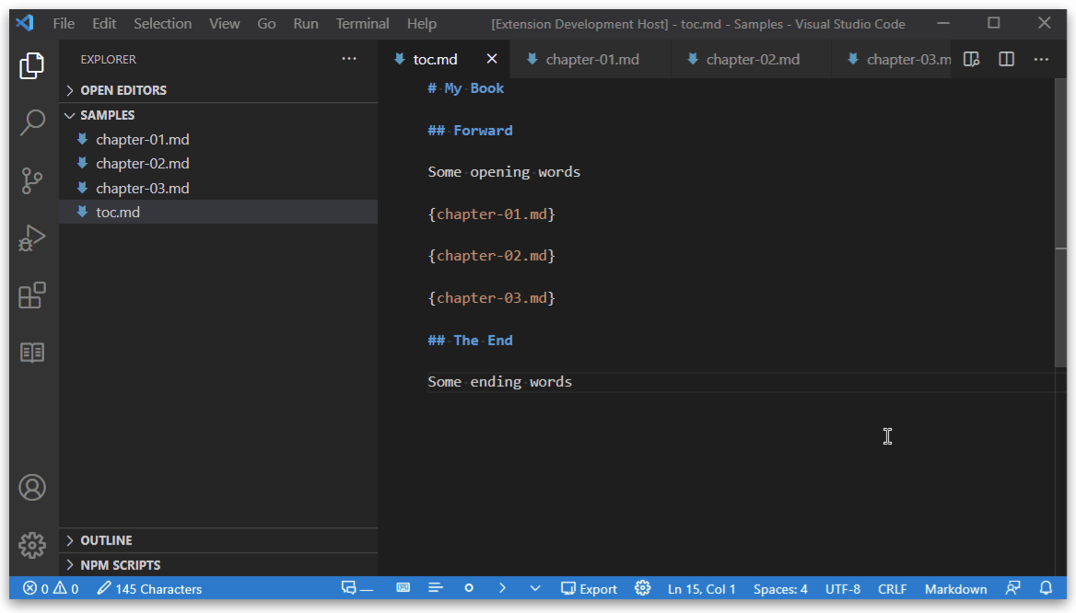Click the editor vertical scrollbar thumb
1076x613 pixels.
point(1061,222)
